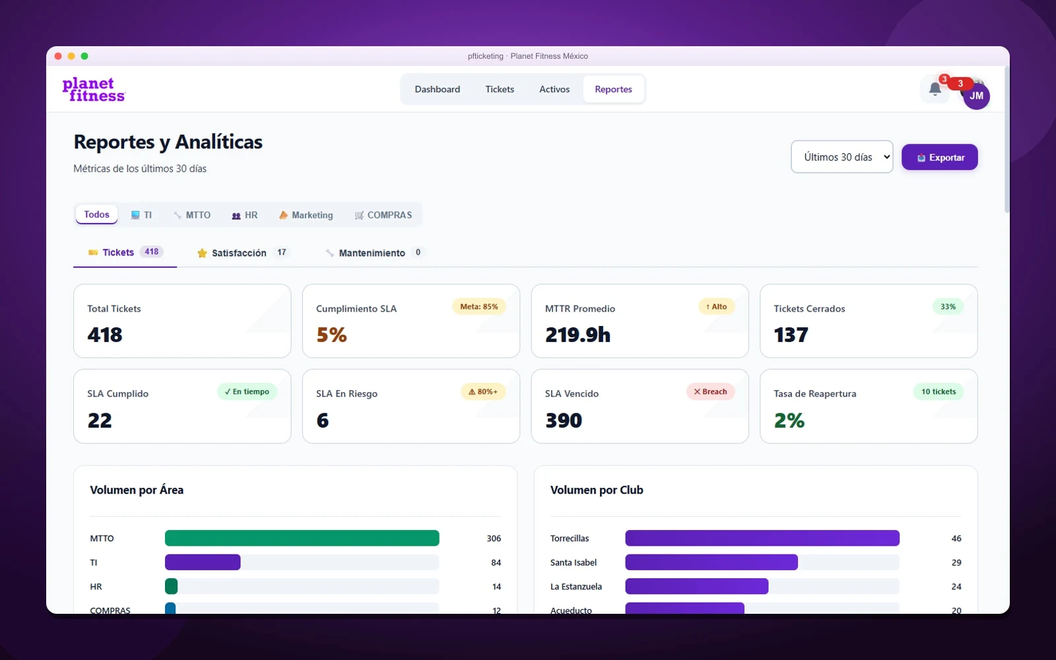This screenshot has height=660, width=1056.
Task: Filter reports by MTTO area
Action: [x=192, y=215]
